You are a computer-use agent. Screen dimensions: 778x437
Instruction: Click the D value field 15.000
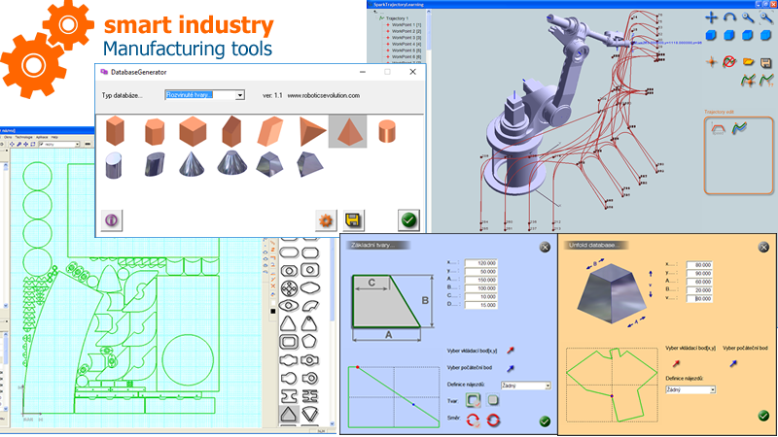[480, 305]
